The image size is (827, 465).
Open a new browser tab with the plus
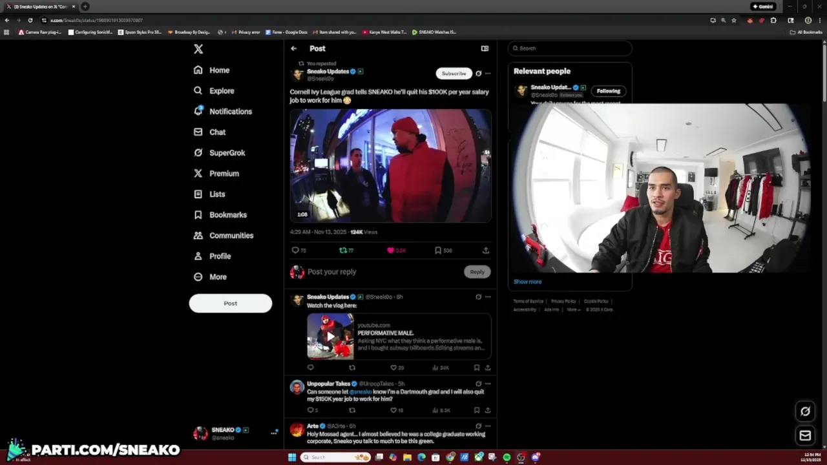(x=85, y=6)
